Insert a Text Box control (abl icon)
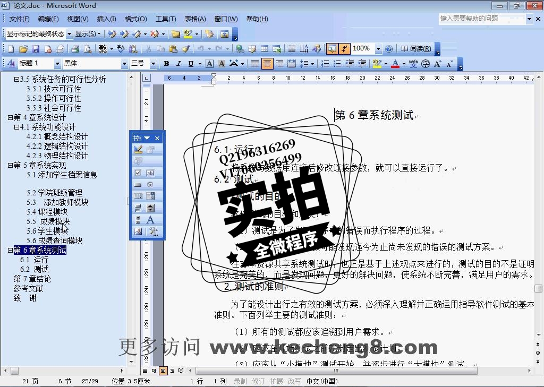This screenshot has width=544, height=387. [150, 173]
